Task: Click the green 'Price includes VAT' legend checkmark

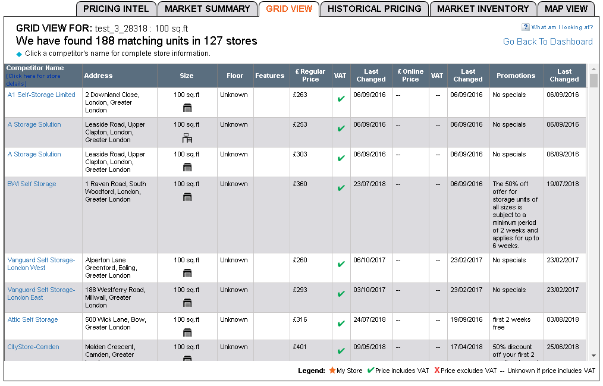Action: pyautogui.click(x=370, y=370)
